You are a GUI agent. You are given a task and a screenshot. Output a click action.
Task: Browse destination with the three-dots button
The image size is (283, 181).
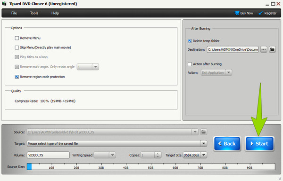pos(264,49)
